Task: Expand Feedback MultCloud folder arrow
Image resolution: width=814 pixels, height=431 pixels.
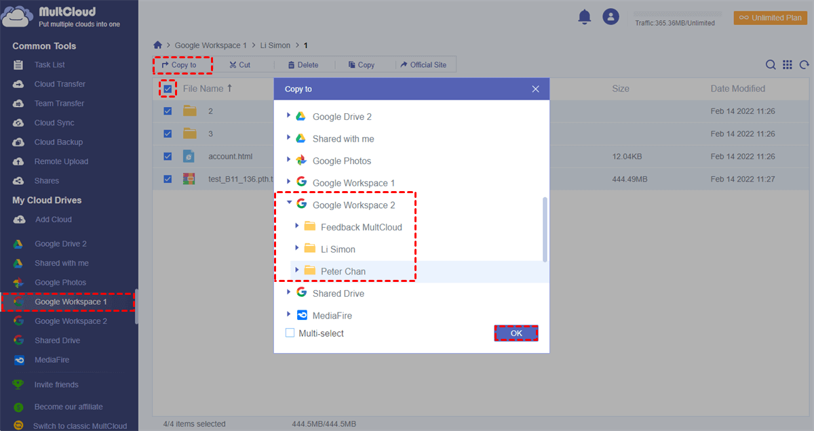Action: pyautogui.click(x=297, y=226)
